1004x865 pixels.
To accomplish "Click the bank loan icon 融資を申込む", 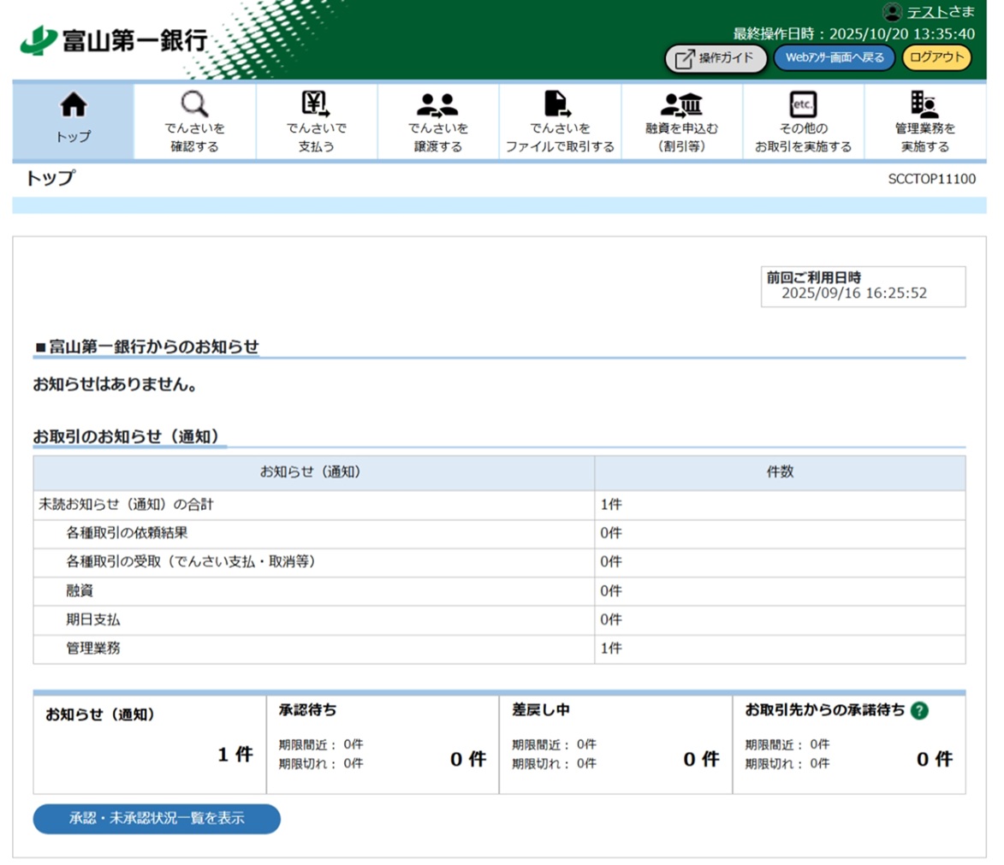I will [x=681, y=104].
